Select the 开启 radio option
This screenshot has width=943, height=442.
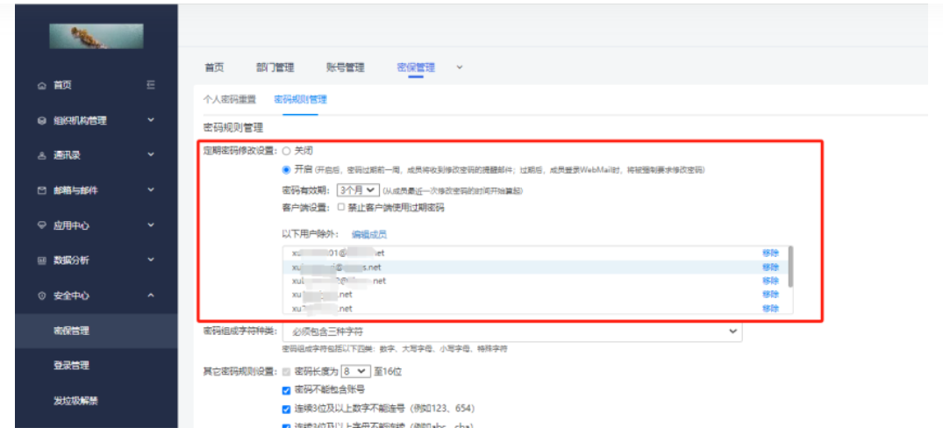[x=286, y=169]
